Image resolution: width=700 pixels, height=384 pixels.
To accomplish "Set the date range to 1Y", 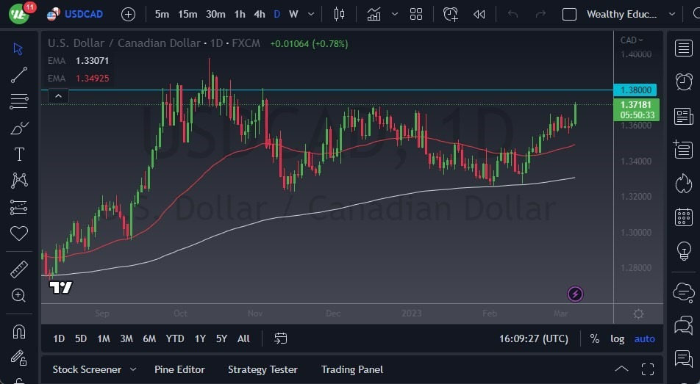I will [x=200, y=339].
